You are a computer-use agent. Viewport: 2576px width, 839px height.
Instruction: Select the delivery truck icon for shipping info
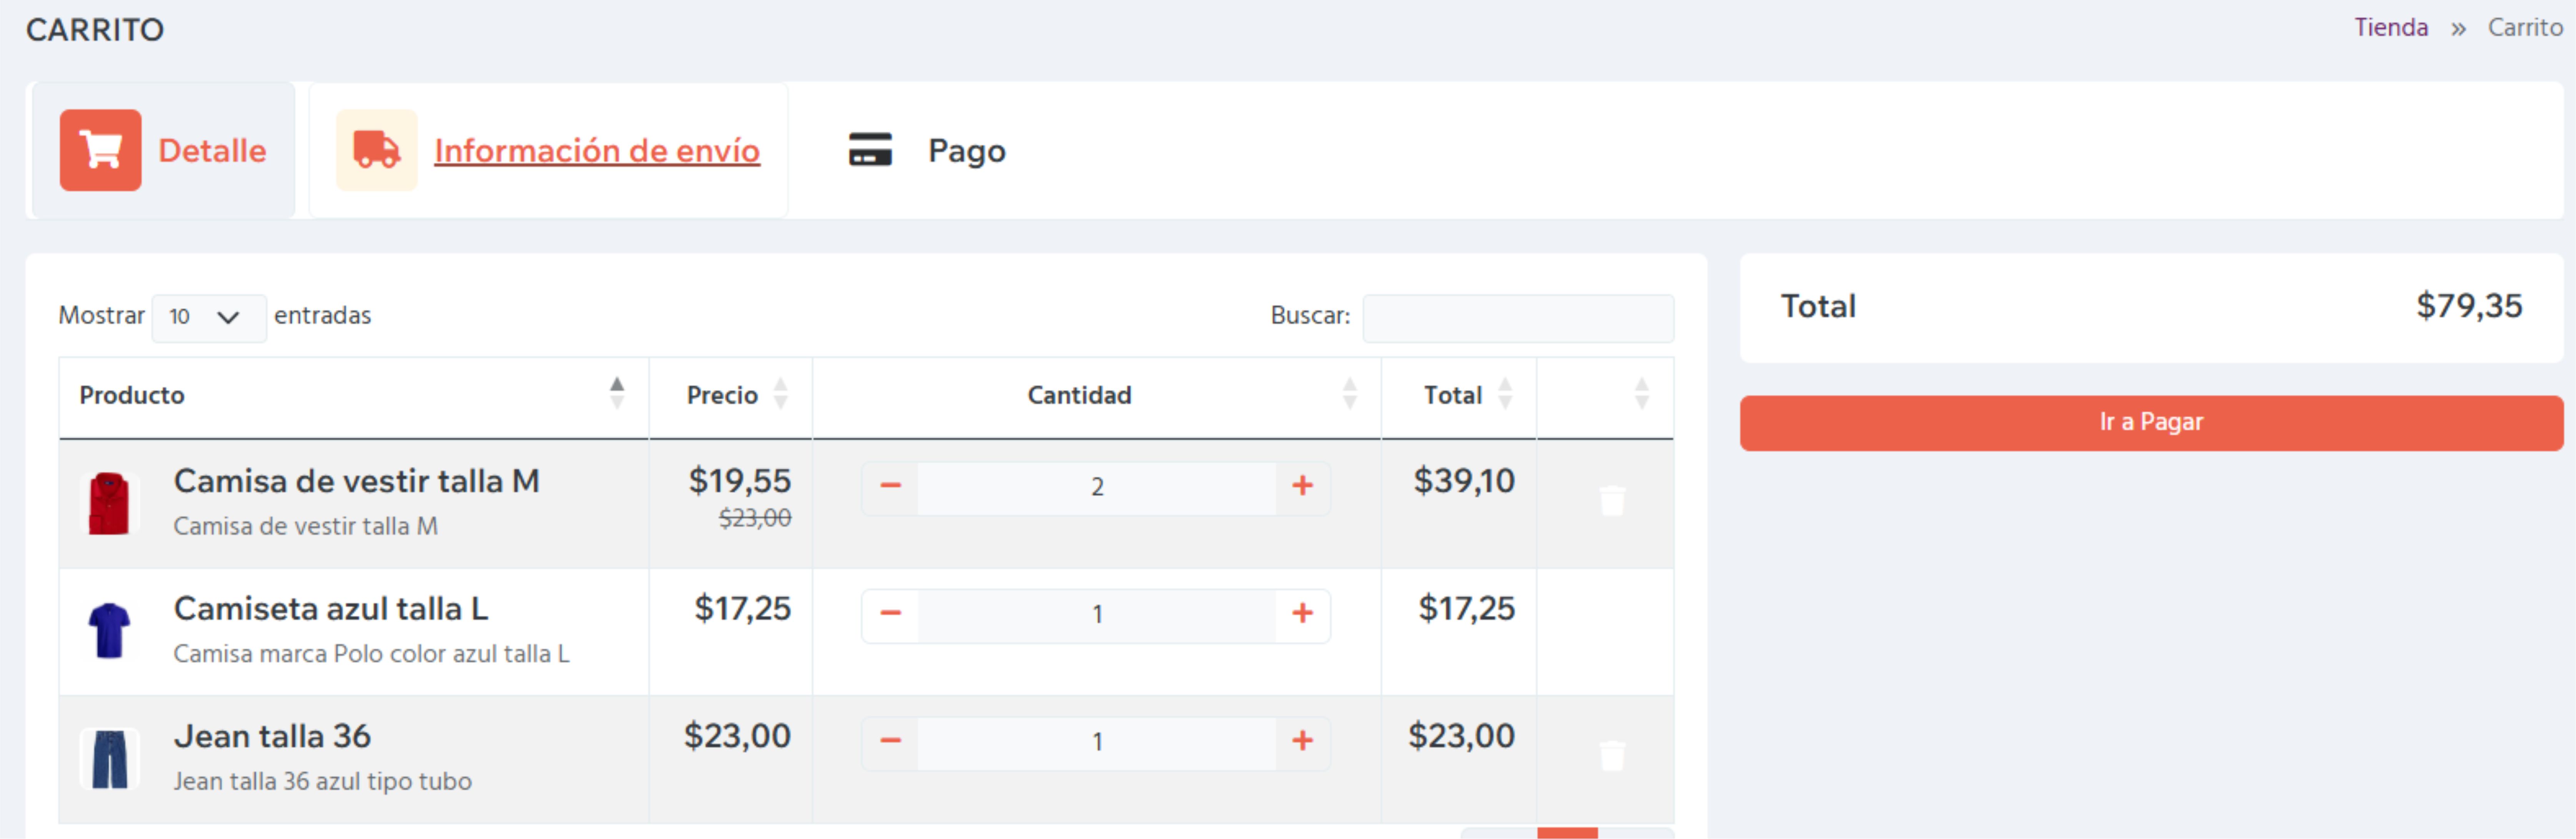375,150
